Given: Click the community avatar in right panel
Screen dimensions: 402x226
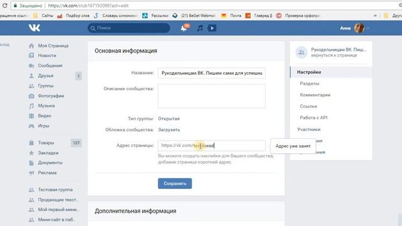Looking at the screenshot, I should (301, 52).
